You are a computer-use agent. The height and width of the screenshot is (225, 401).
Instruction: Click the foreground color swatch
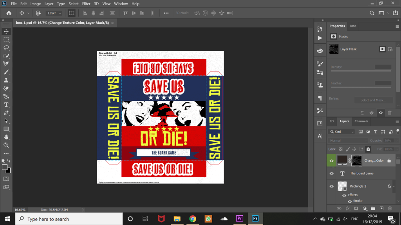(x=5, y=167)
